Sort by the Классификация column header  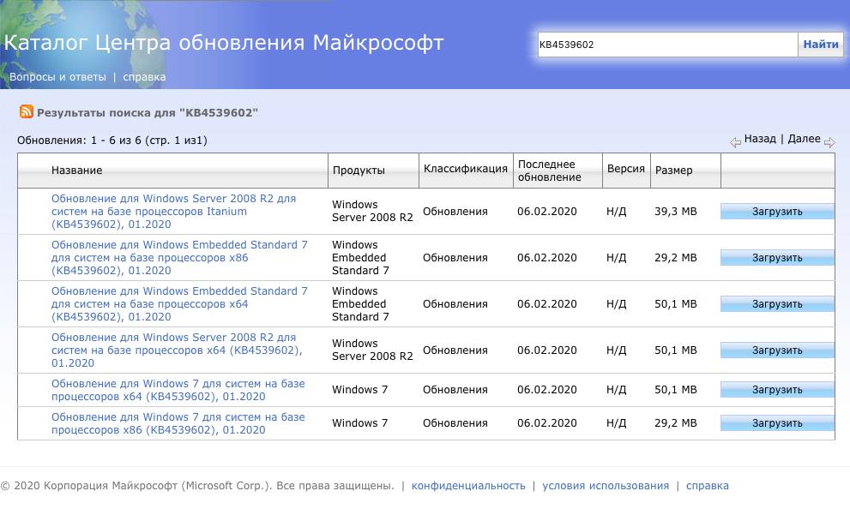click(466, 169)
